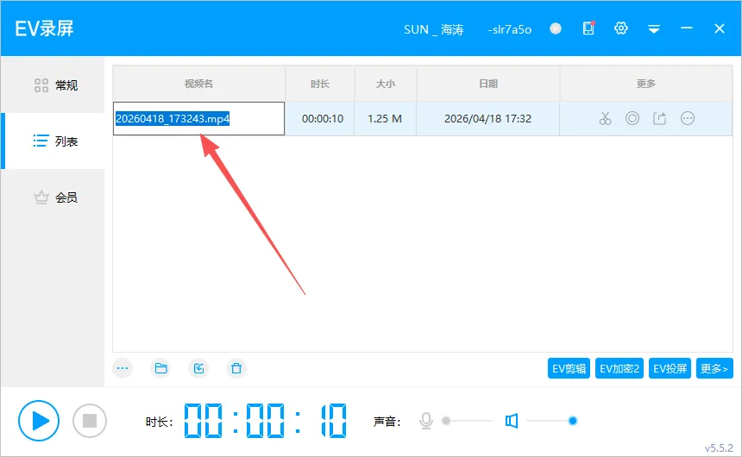Click the trash delete icon

click(236, 368)
